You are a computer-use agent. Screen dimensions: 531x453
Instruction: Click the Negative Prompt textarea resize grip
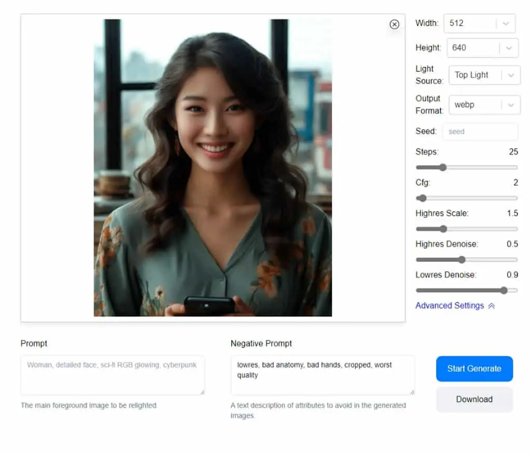pyautogui.click(x=412, y=392)
